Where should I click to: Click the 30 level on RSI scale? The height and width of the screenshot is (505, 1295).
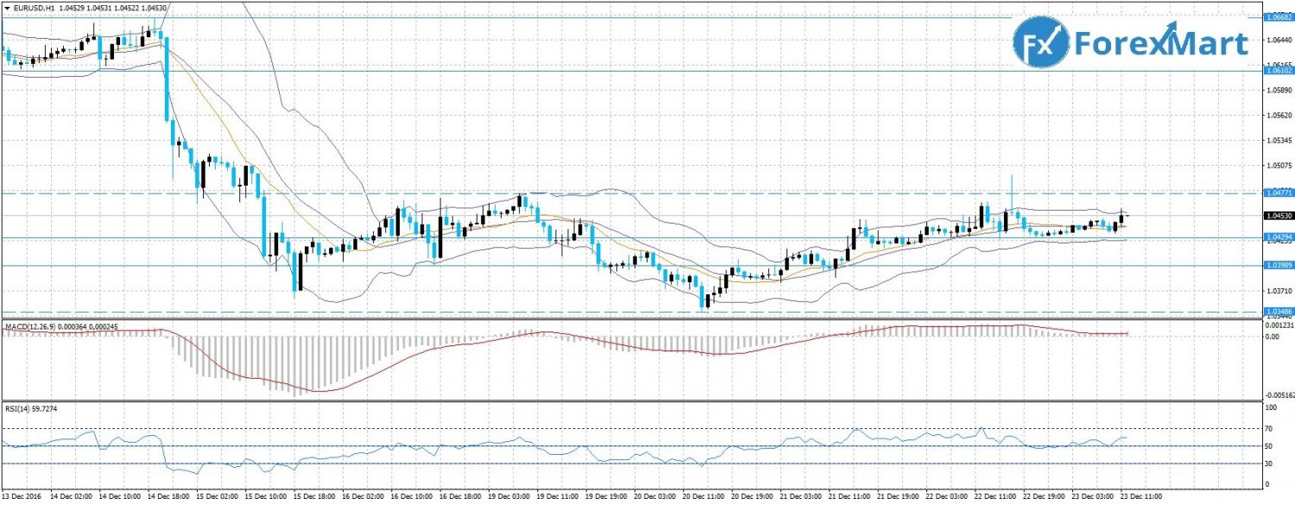(x=1270, y=464)
